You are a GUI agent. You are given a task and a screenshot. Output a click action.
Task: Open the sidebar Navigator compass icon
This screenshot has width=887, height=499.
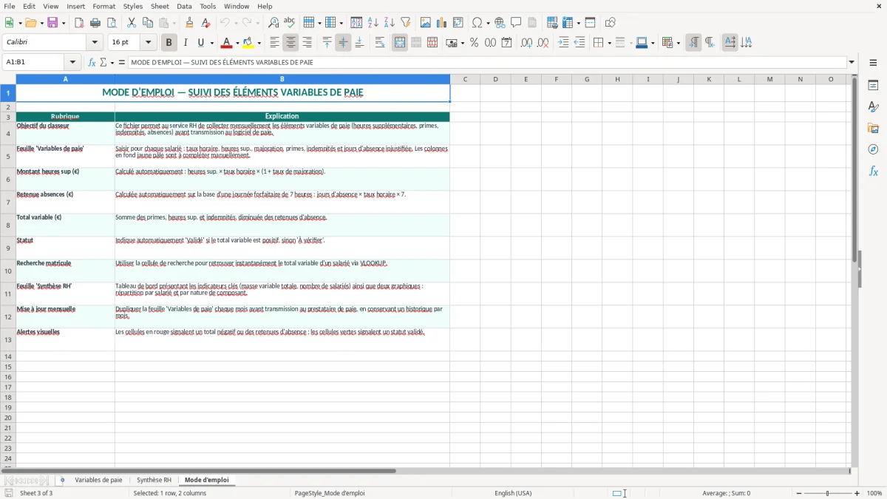pyautogui.click(x=873, y=149)
